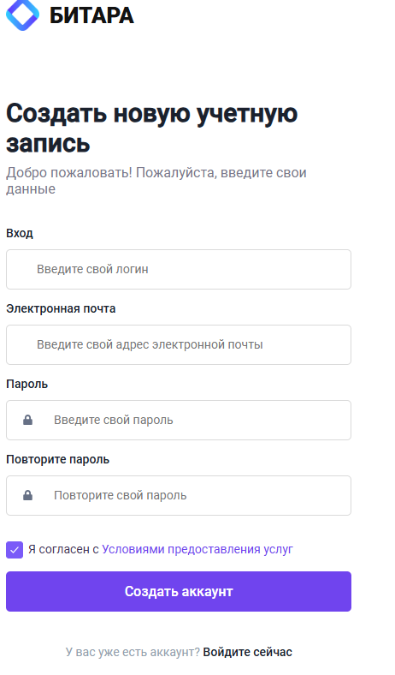Open the Условиями предоставления услуг link
Image resolution: width=395 pixels, height=675 pixels.
click(x=197, y=549)
